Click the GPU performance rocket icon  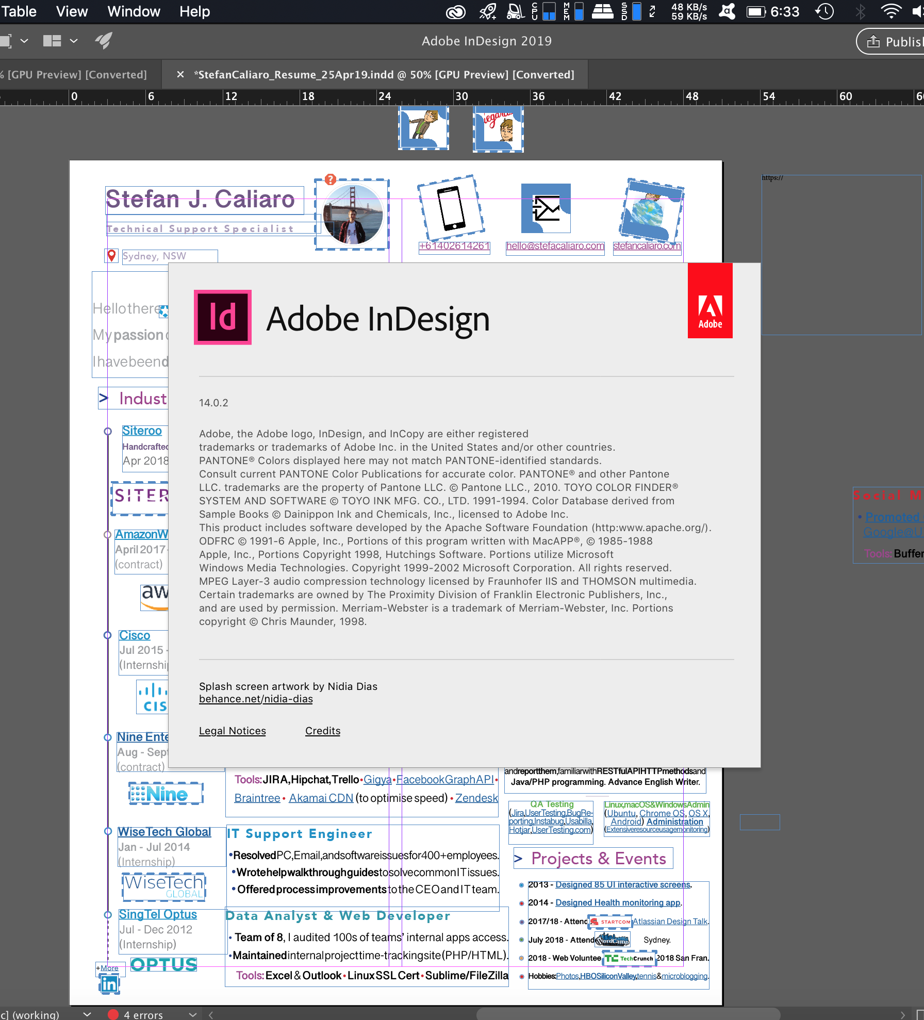(x=104, y=41)
